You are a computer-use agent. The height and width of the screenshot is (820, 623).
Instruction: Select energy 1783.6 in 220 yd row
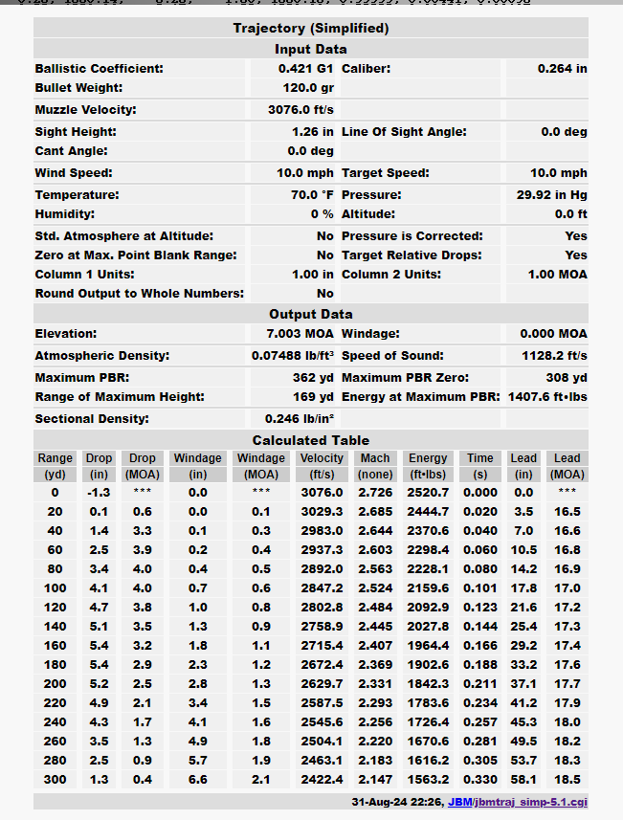point(428,703)
